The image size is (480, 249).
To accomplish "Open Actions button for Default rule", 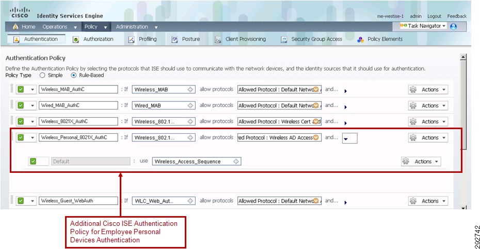I will point(421,162).
